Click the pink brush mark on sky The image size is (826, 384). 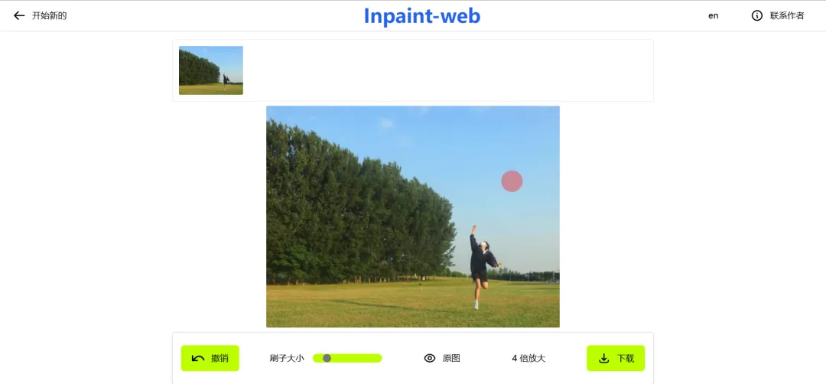[x=512, y=181]
